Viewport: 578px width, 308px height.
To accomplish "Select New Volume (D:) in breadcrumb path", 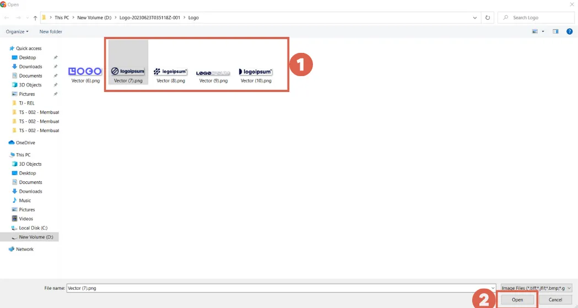I will tap(94, 18).
